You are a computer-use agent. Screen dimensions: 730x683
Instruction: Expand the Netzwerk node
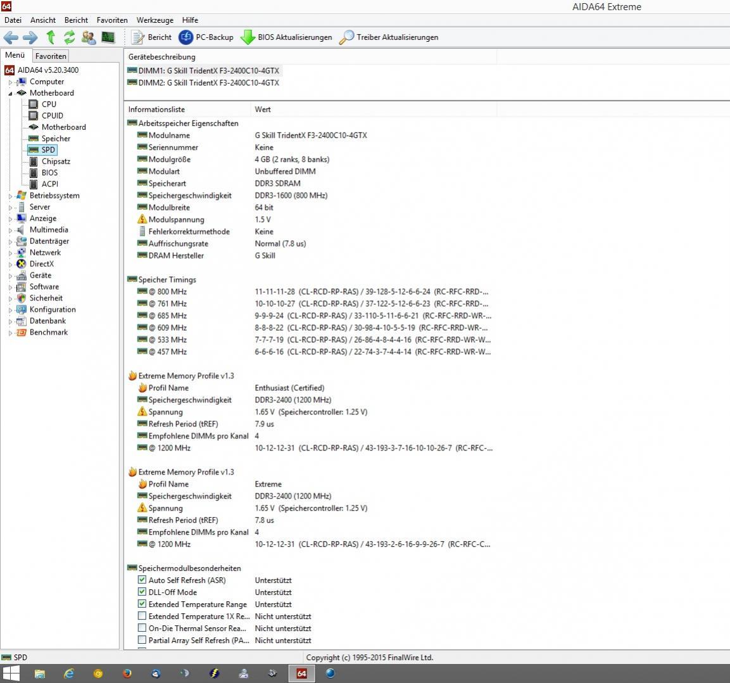point(10,253)
